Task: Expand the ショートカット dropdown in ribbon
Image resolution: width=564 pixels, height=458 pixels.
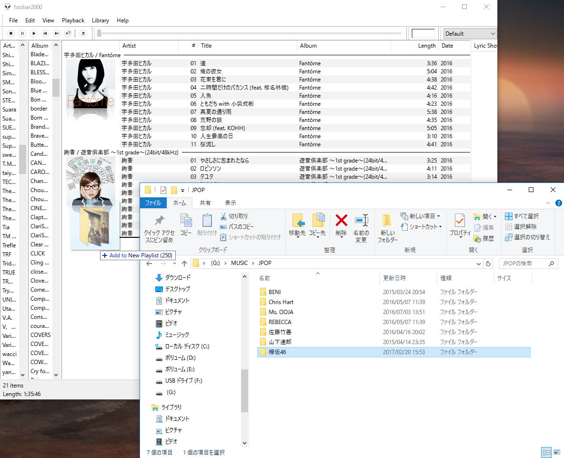Action: tap(440, 227)
